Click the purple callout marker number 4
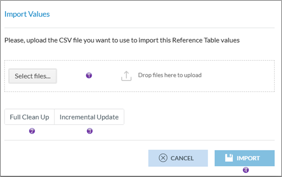 (245, 170)
